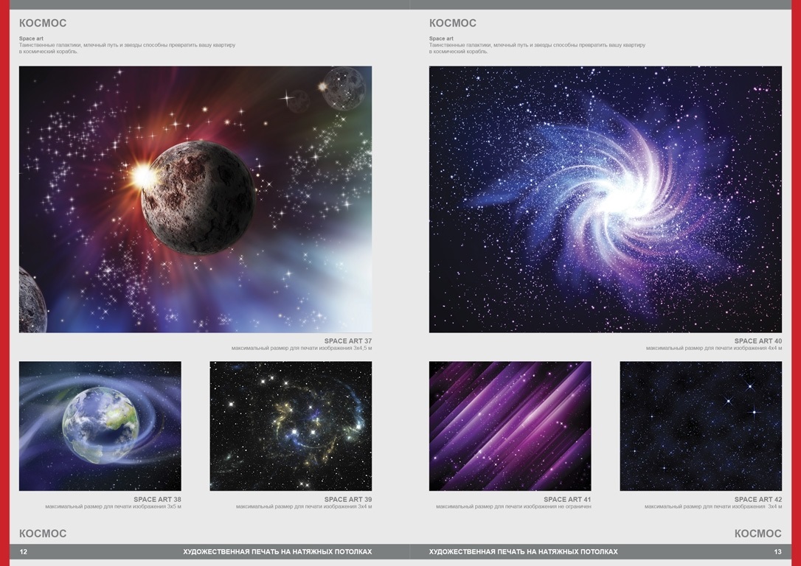Screen dimensions: 801x566
Task: Click page number 13 in footer
Action: click(777, 552)
